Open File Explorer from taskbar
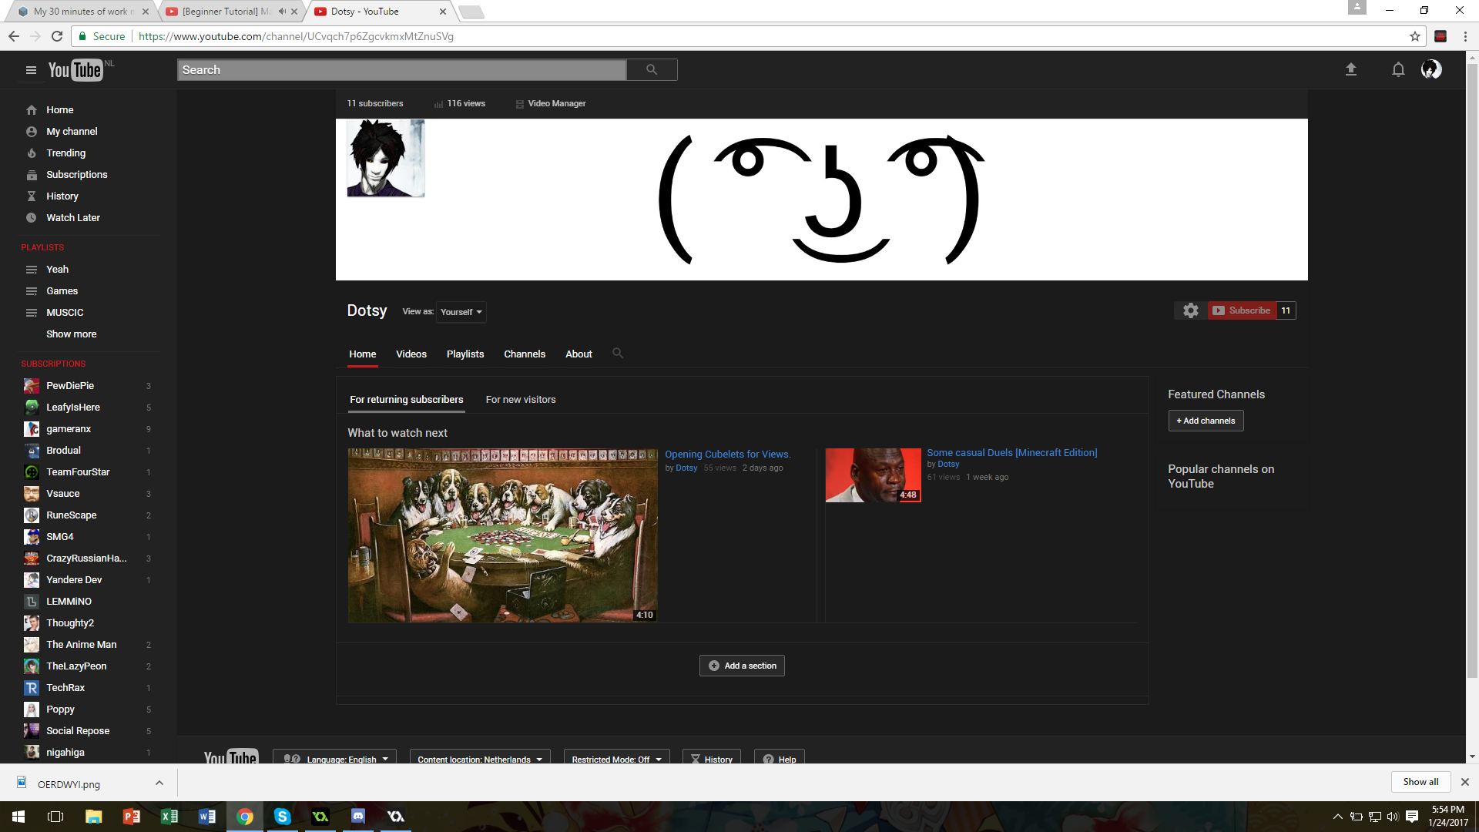 click(94, 817)
